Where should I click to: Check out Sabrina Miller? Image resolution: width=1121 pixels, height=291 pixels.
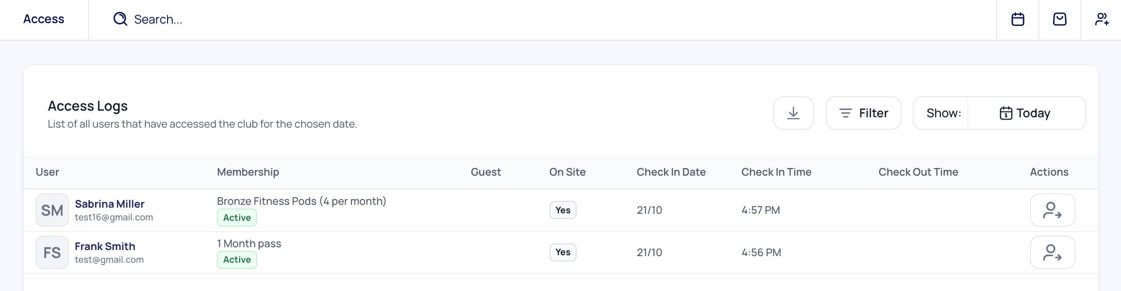click(1052, 210)
